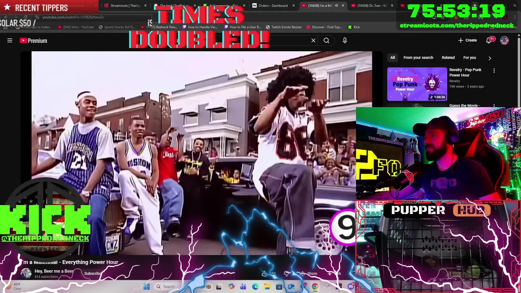Open the YouTube guide hamburger menu
The height and width of the screenshot is (293, 521).
click(x=10, y=40)
